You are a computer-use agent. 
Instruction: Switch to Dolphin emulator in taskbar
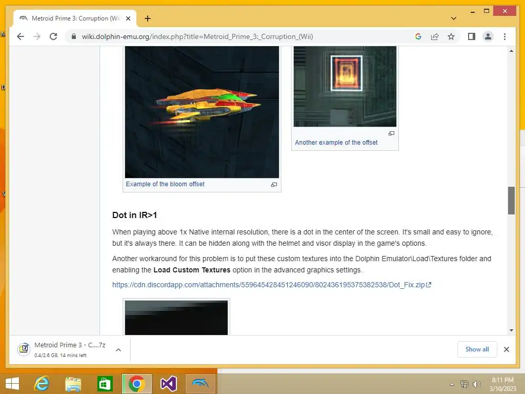(x=200, y=384)
